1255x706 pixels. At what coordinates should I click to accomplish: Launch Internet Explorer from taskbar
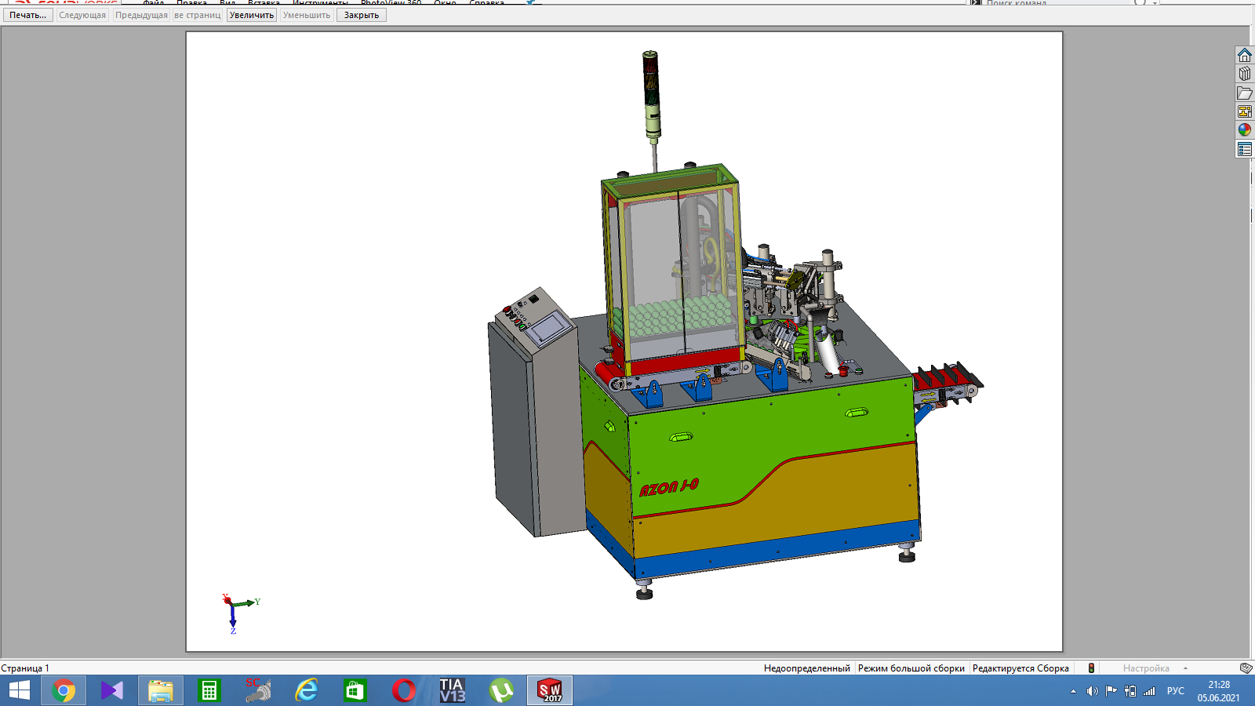[306, 690]
